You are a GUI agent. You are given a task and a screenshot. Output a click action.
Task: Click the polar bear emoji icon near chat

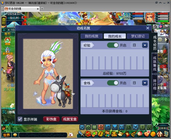tap(71, 135)
